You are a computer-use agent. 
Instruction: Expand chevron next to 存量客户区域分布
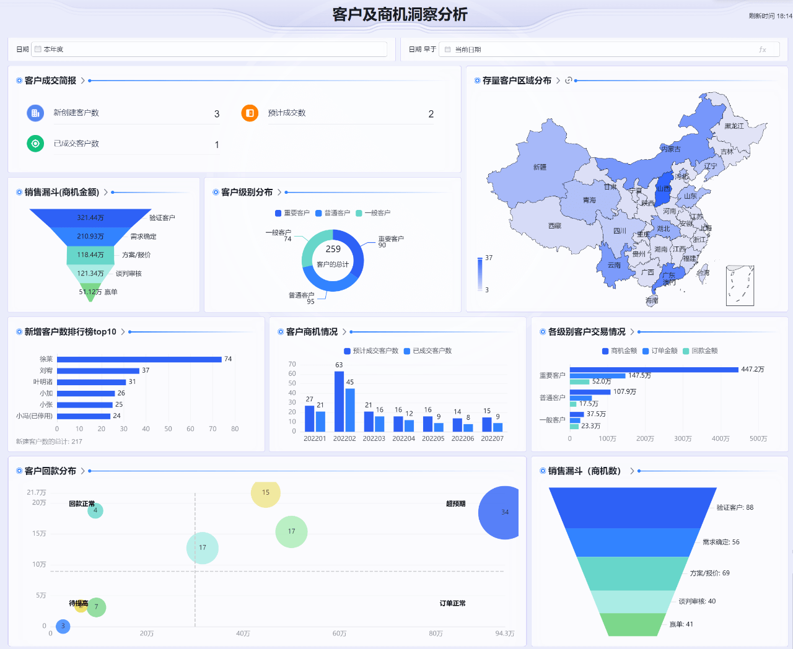pos(558,81)
